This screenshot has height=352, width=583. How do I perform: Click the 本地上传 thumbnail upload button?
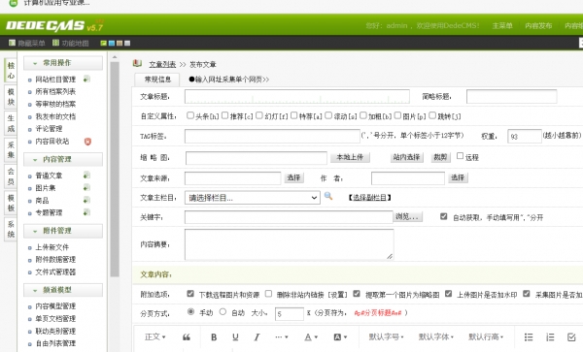pyautogui.click(x=350, y=157)
